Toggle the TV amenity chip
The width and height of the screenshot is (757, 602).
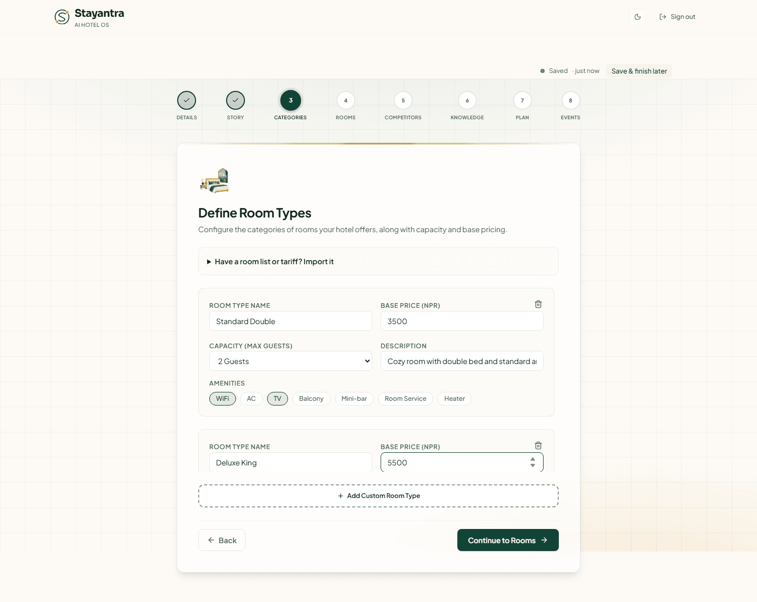click(x=278, y=399)
